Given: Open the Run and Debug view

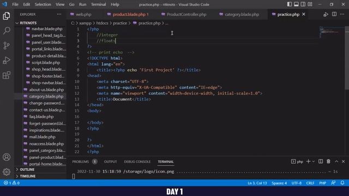Looking at the screenshot, I should [7, 60].
